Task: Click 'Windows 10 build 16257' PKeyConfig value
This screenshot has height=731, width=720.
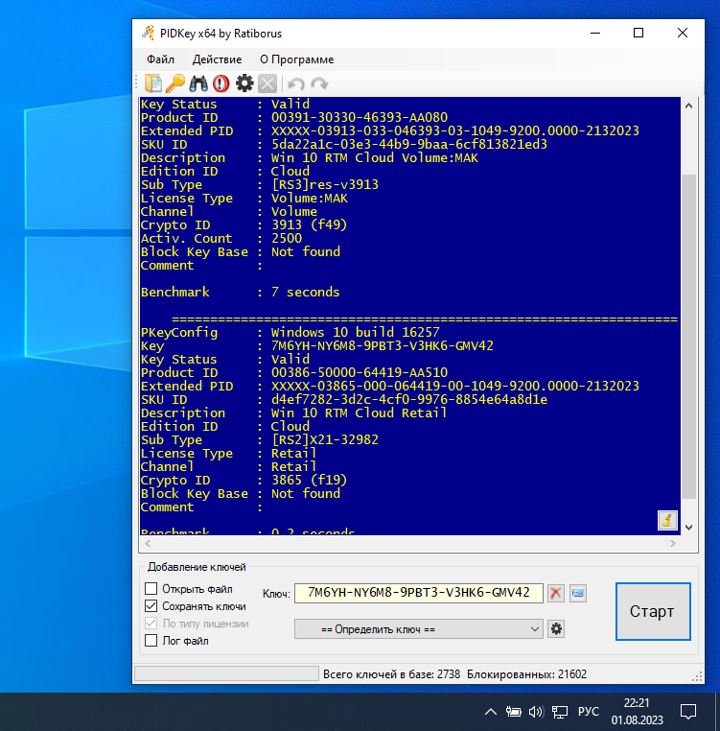Action: 355,332
